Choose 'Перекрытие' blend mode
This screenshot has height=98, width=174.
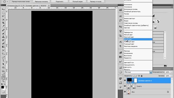[128, 32]
